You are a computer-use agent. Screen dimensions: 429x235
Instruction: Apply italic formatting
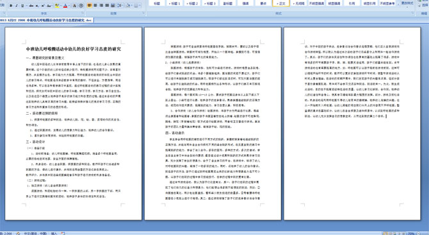point(17,6)
